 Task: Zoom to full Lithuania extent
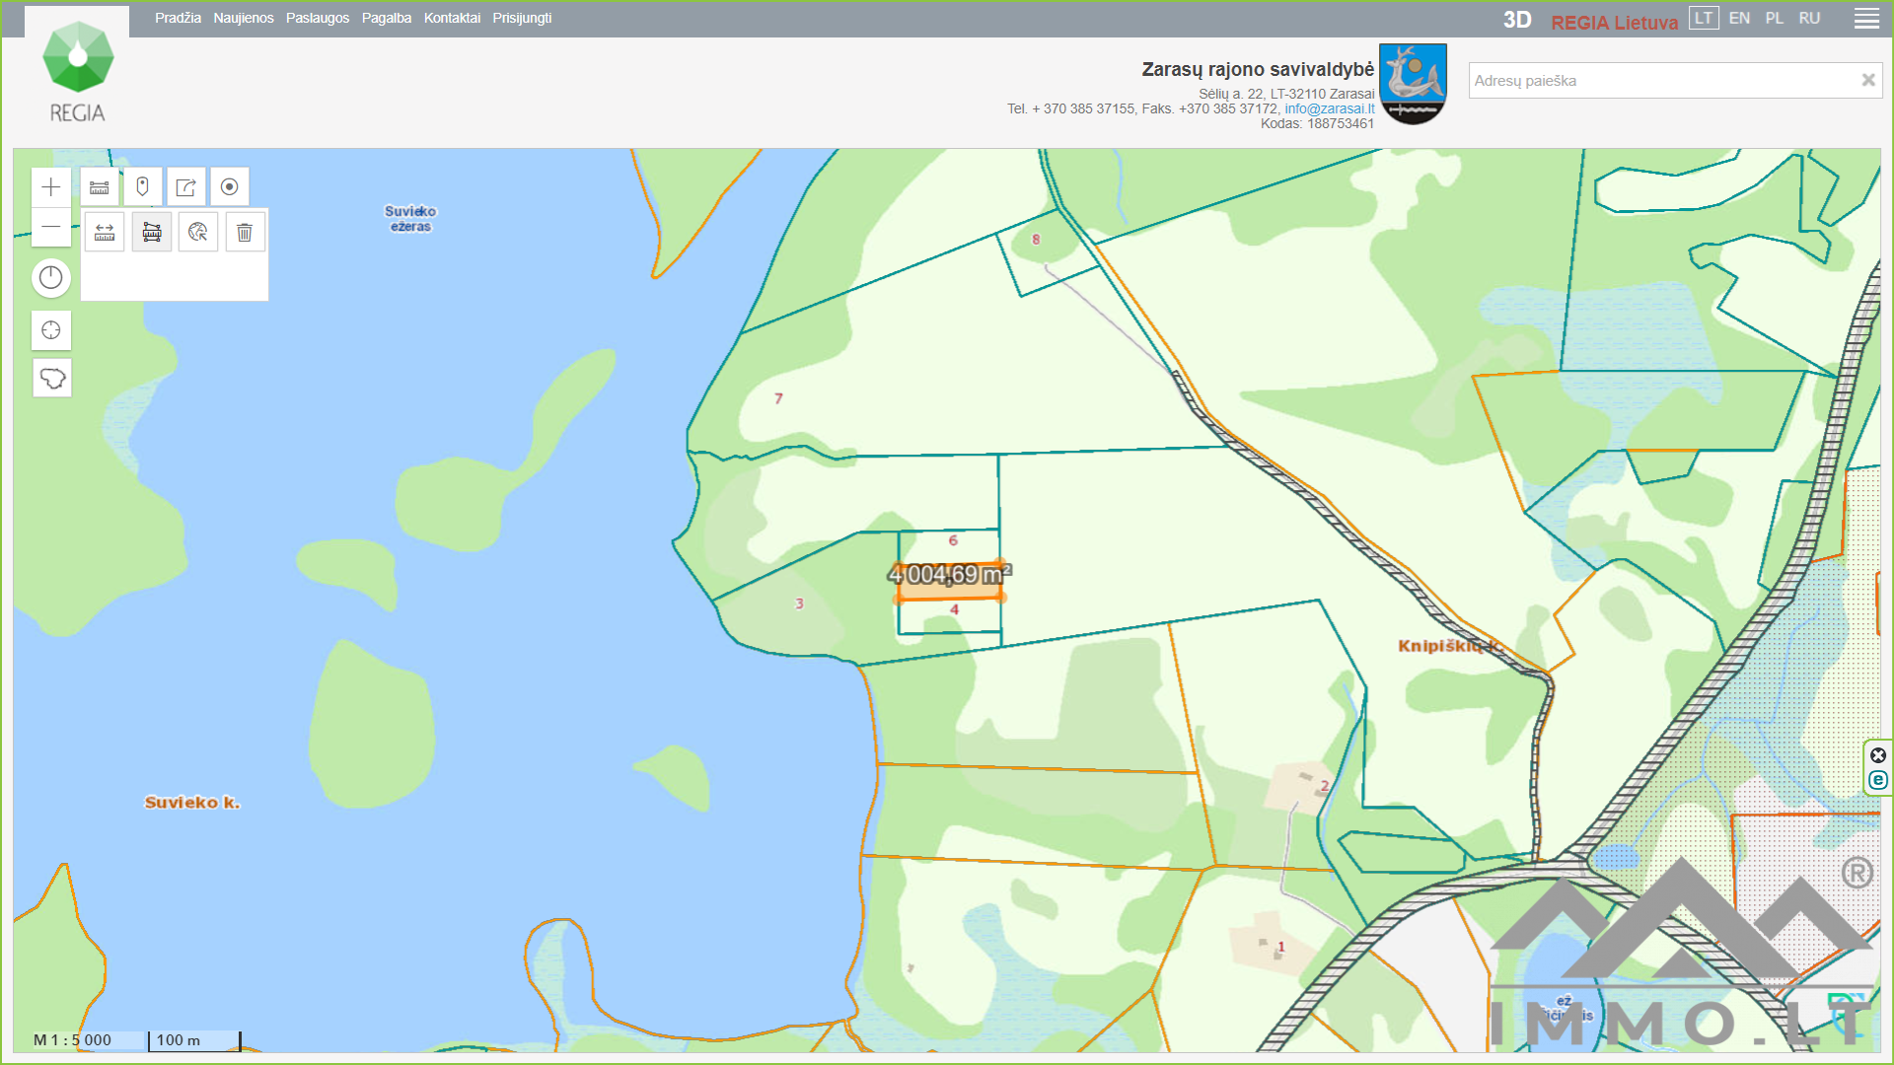pos(52,379)
